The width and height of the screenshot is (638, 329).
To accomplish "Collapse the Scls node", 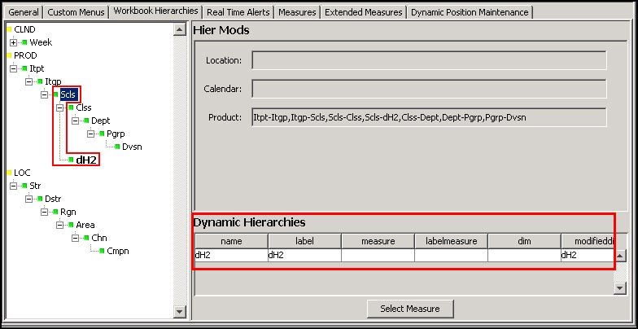I will pos(45,94).
